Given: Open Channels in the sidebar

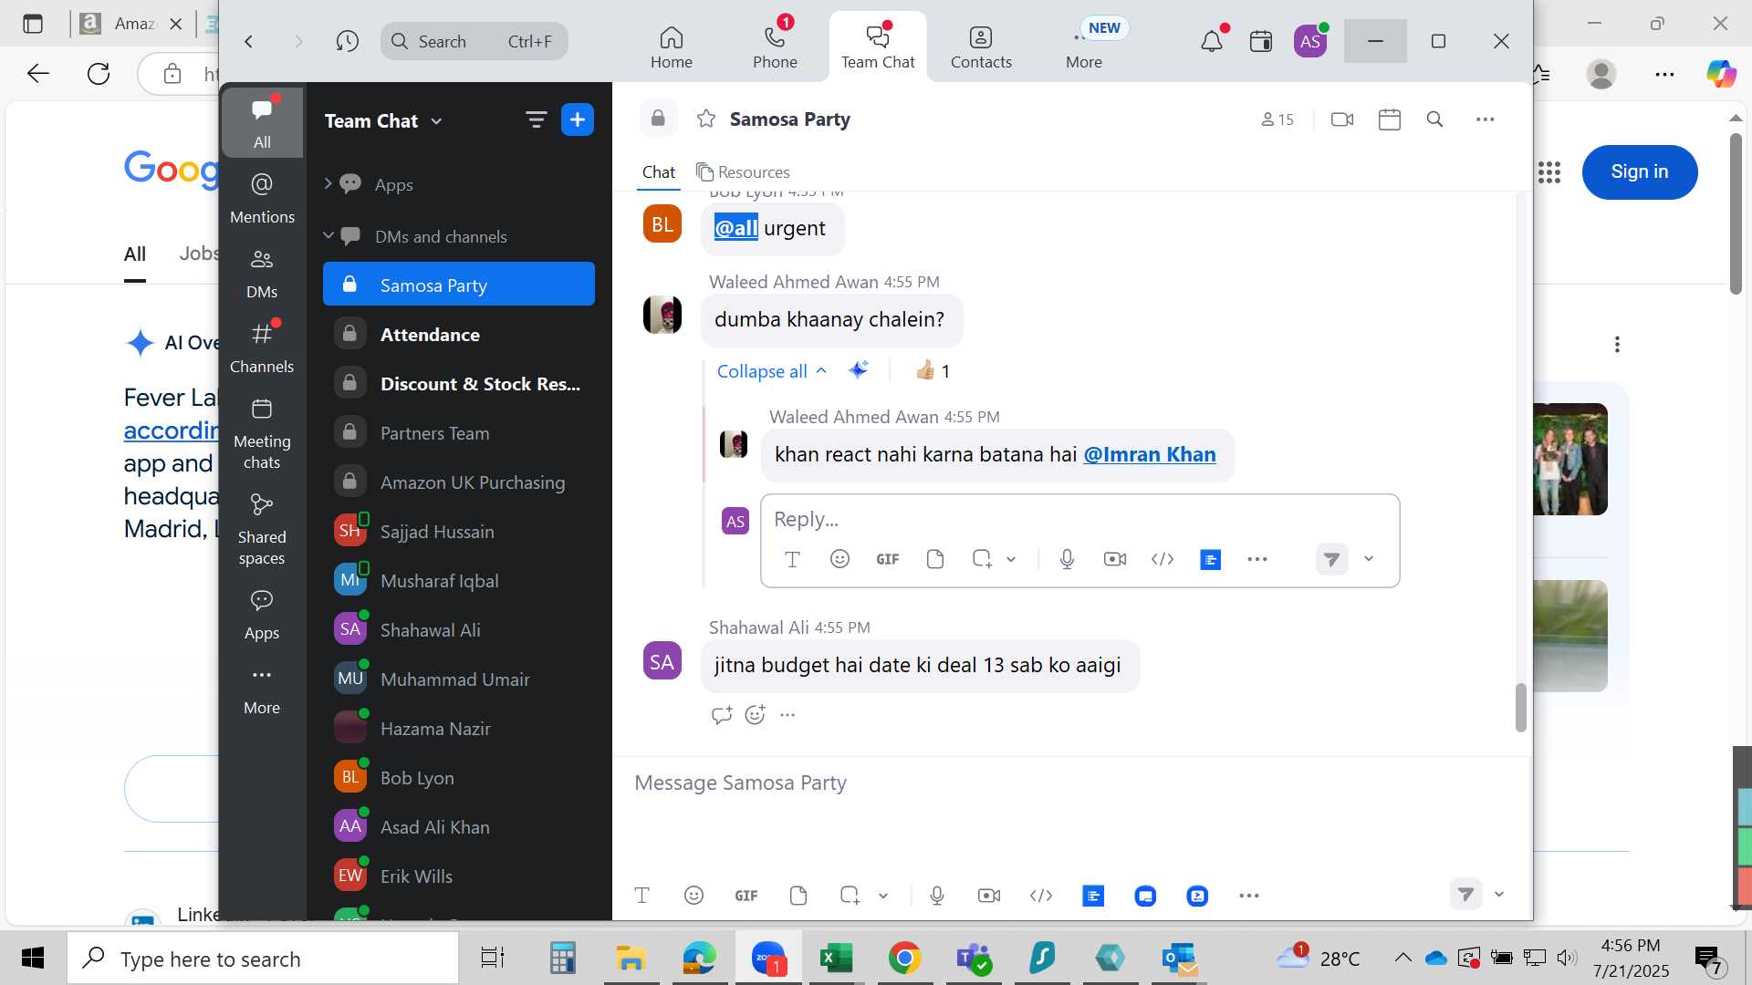Looking at the screenshot, I should coord(262,347).
